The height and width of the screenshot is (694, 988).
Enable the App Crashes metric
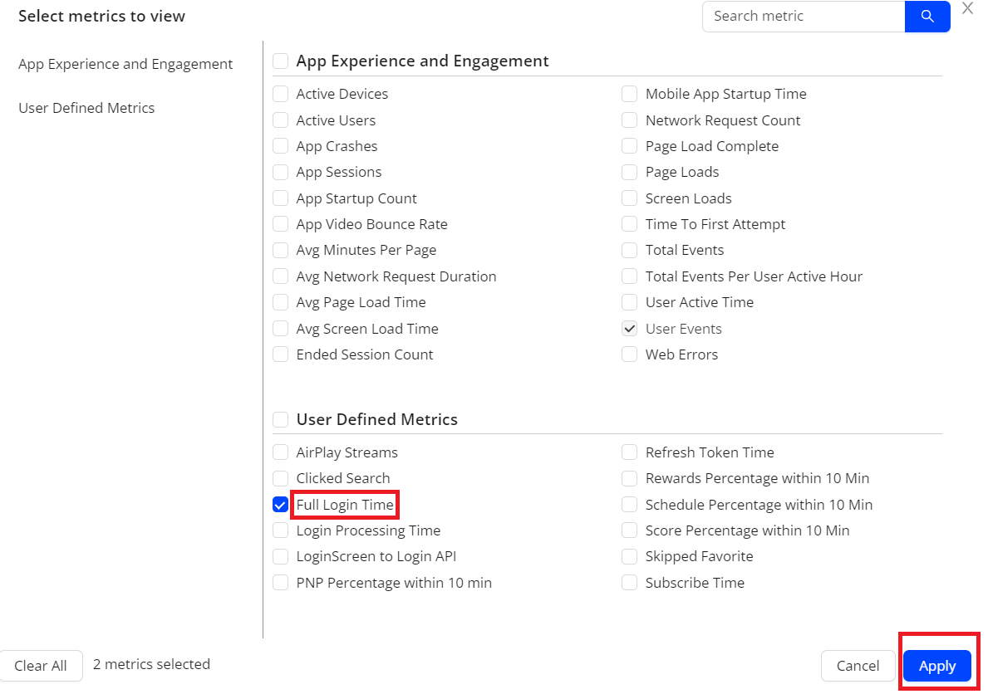point(280,146)
